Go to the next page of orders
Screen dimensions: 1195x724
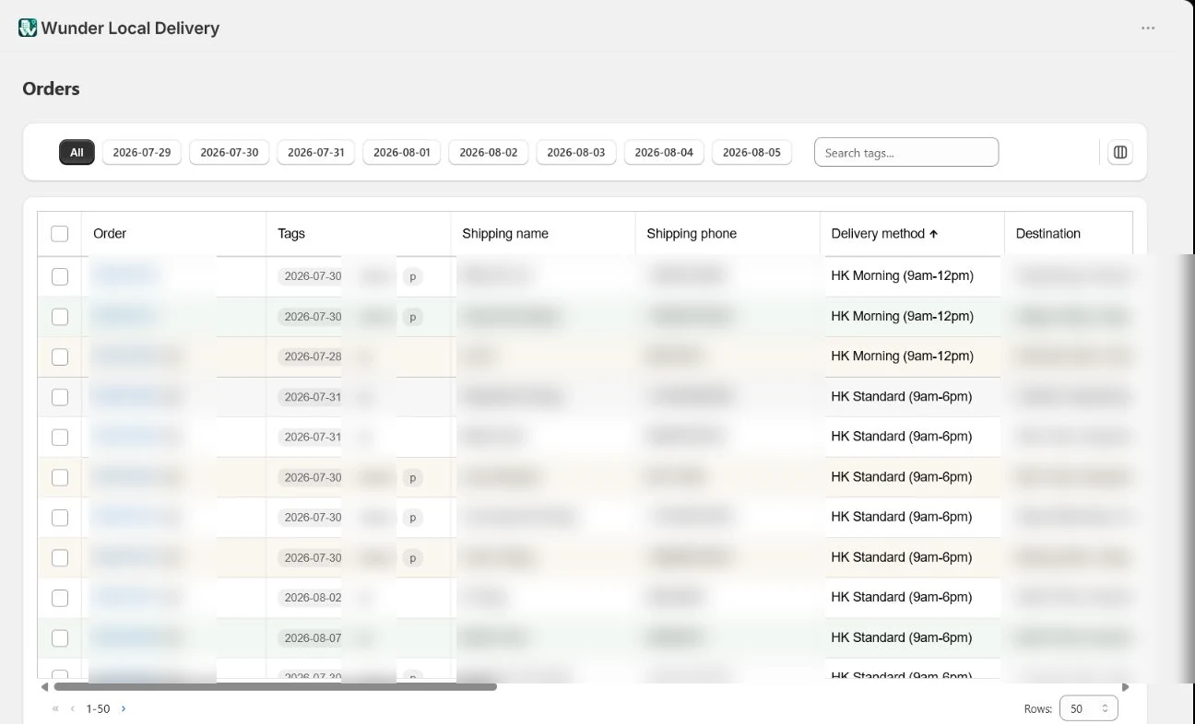(124, 708)
